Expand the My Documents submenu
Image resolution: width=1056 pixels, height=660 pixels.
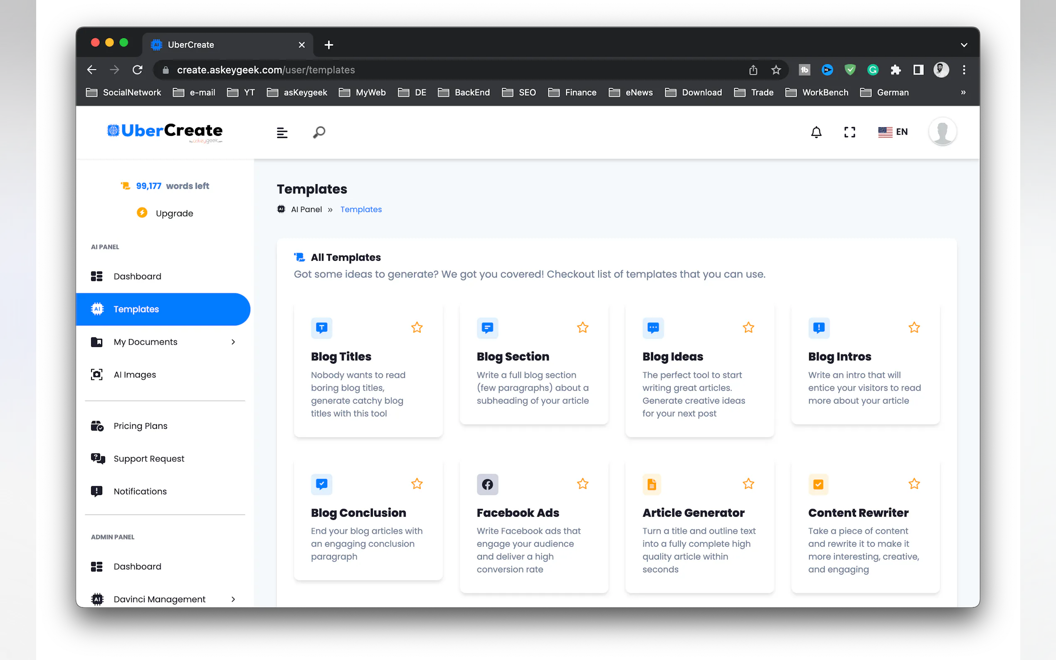(x=234, y=342)
